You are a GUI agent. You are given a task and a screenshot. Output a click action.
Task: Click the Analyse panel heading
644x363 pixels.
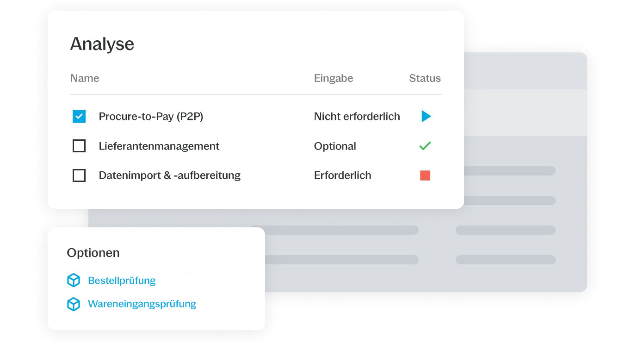coord(102,44)
